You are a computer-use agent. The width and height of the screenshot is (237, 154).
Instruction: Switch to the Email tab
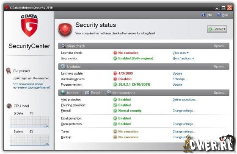point(92,92)
